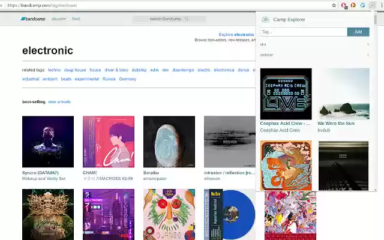
Task: Click the Syncro (DATA067) title text
Action: point(40,173)
